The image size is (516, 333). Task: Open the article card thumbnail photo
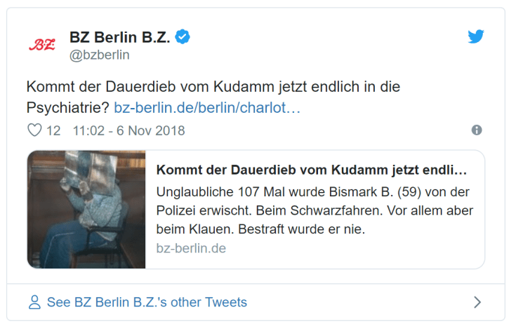[86, 209]
